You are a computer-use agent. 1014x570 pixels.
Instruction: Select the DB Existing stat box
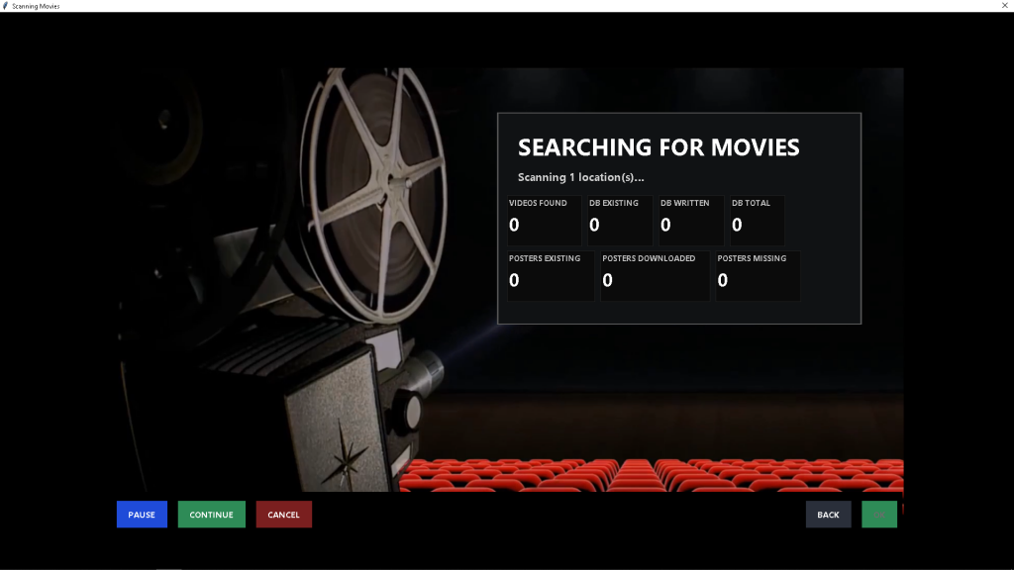(x=619, y=220)
